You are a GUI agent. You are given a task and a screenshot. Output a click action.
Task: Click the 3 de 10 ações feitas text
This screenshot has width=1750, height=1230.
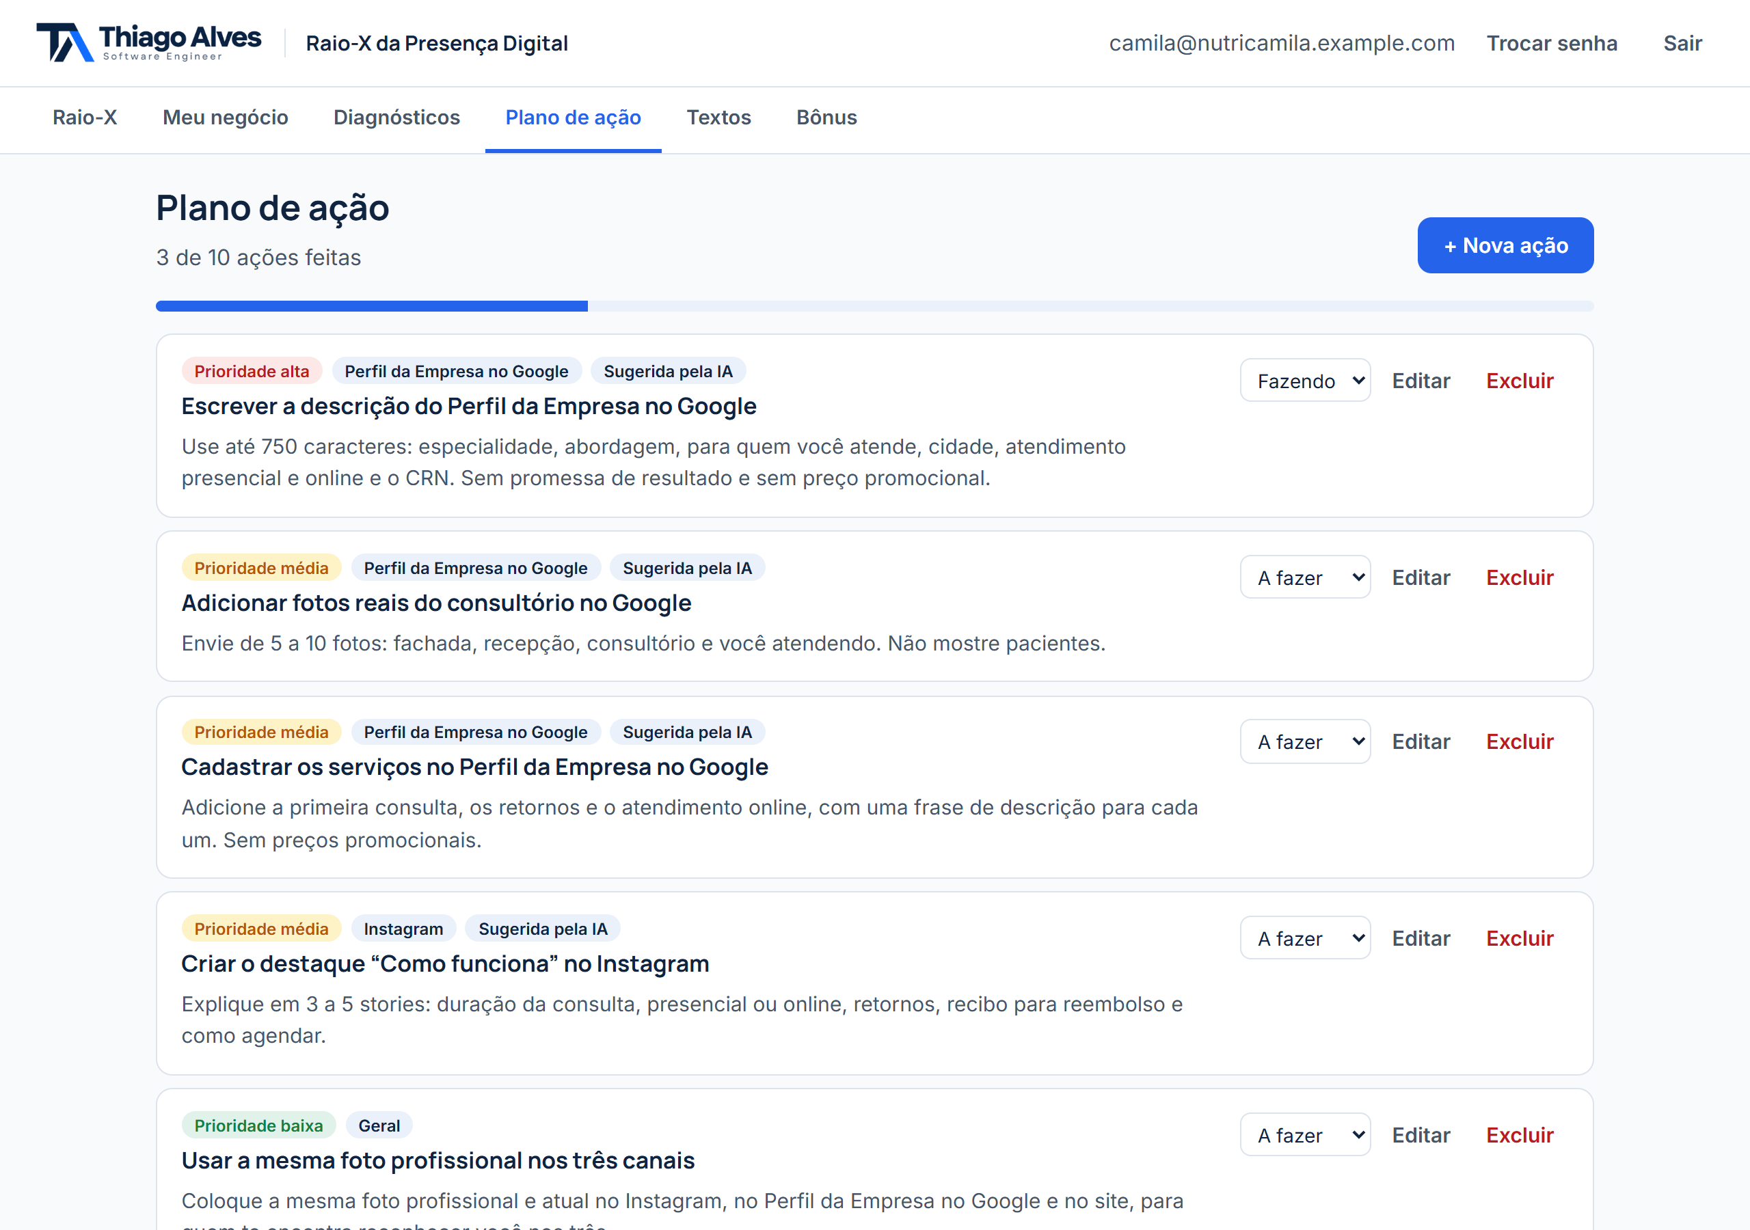[258, 258]
